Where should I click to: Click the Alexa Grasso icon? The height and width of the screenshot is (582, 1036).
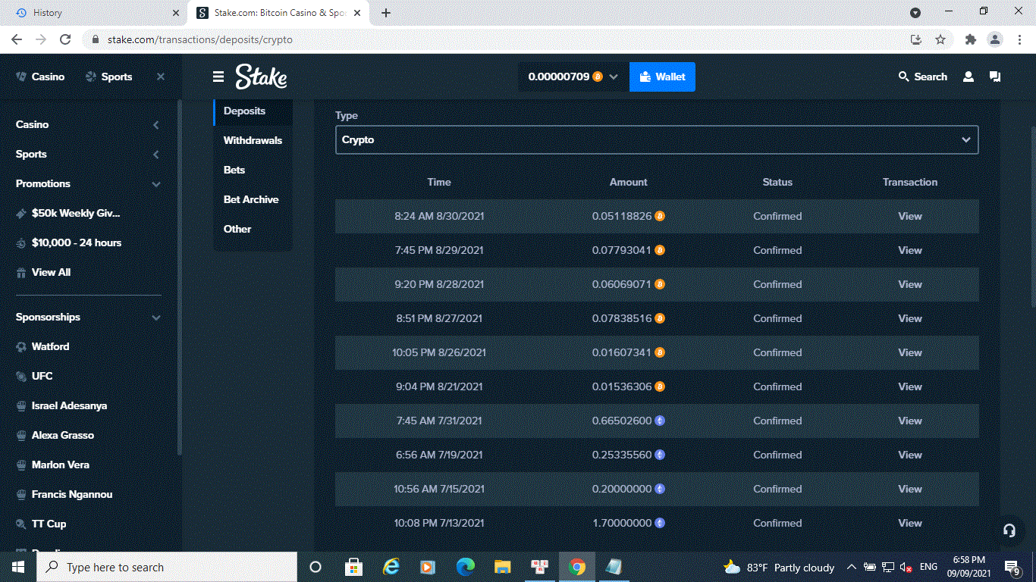point(21,436)
